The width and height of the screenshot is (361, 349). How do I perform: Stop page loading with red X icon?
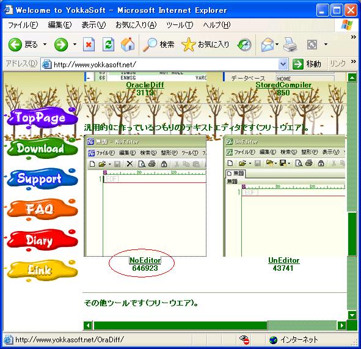click(89, 45)
